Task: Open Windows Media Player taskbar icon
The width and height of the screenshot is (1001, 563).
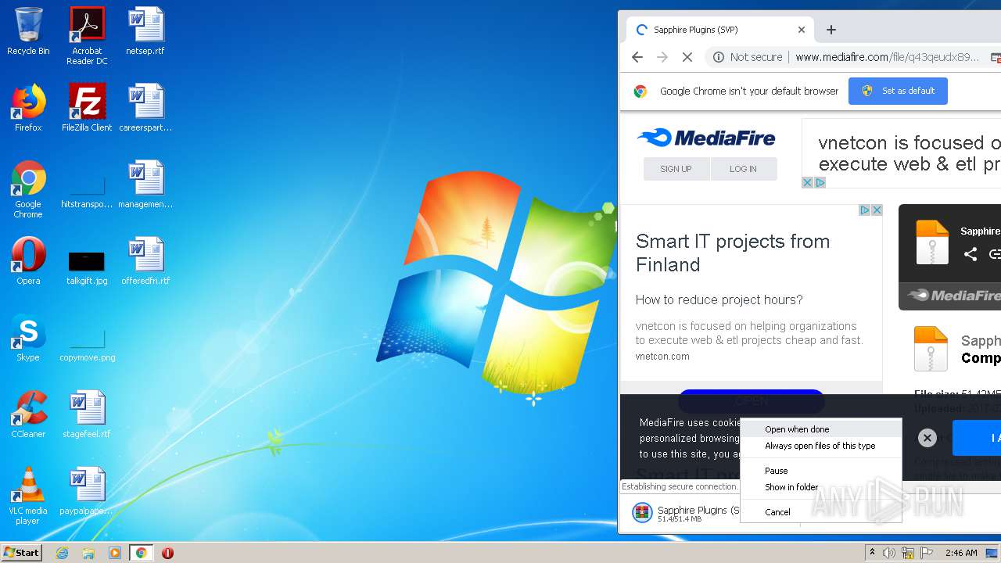Action: 115,553
